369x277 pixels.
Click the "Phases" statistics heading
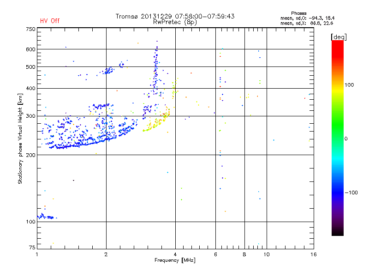click(x=298, y=13)
